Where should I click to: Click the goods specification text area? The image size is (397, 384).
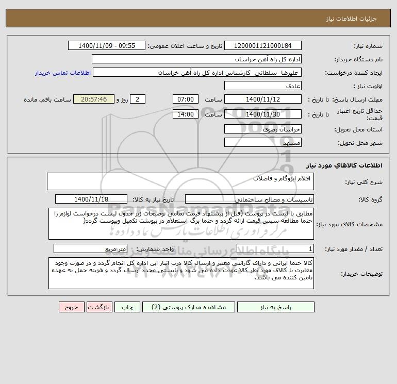[x=181, y=224]
